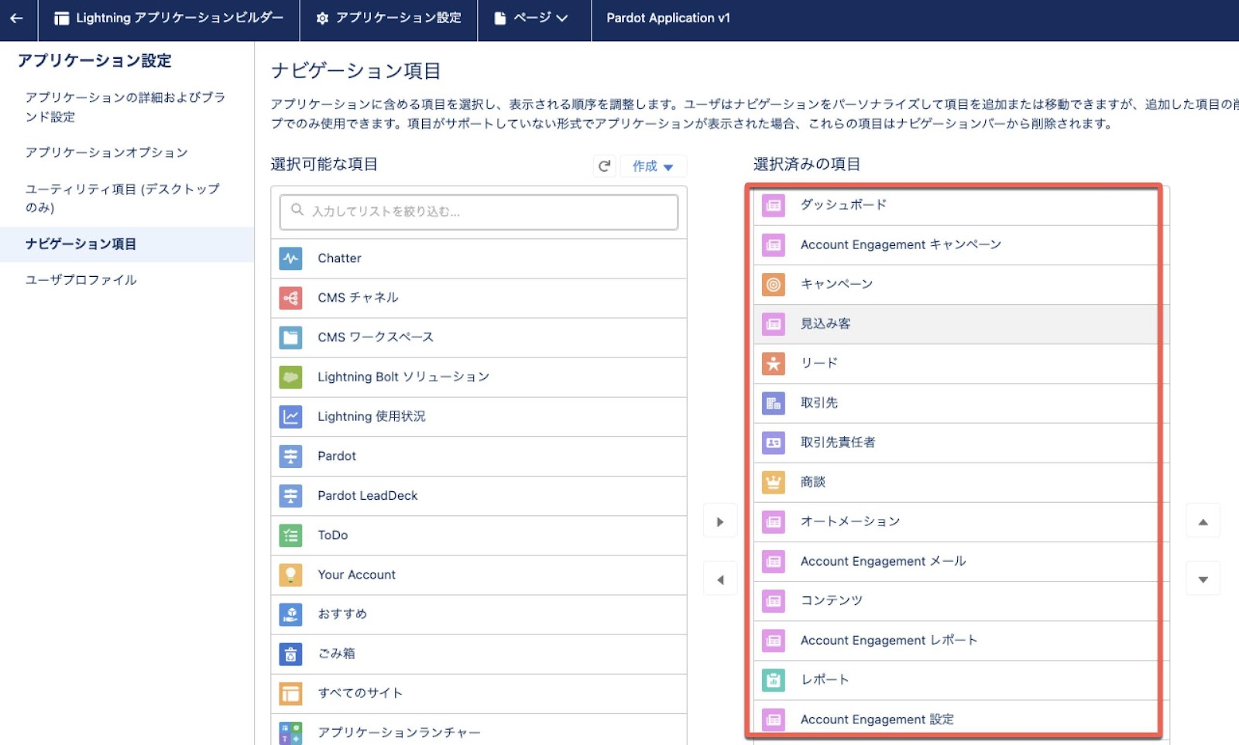Select ダッシュボード in selected items
This screenshot has width=1239, height=745.
[x=961, y=205]
